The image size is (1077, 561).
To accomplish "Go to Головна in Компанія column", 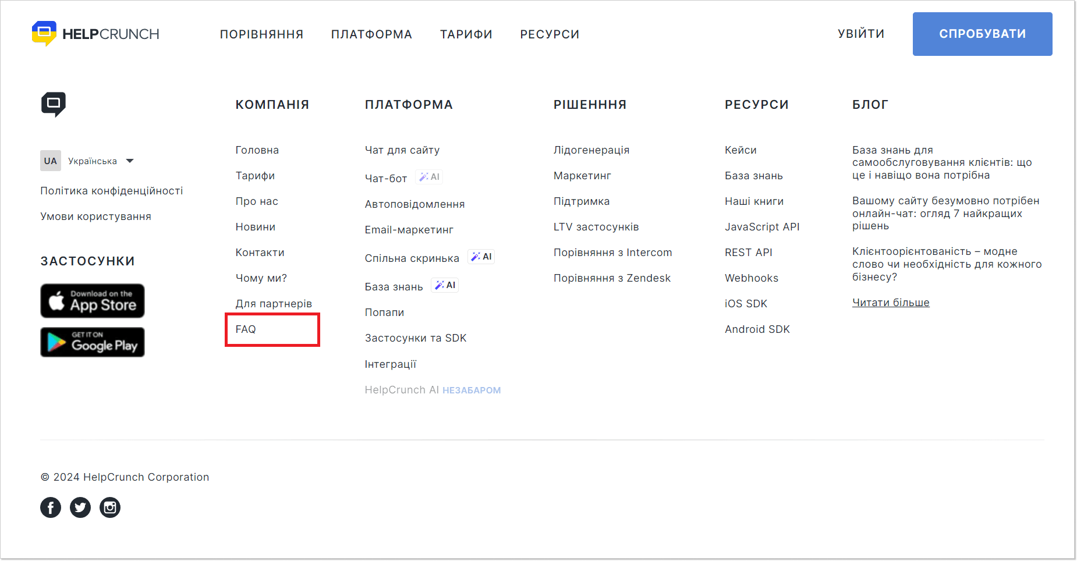I will (257, 150).
